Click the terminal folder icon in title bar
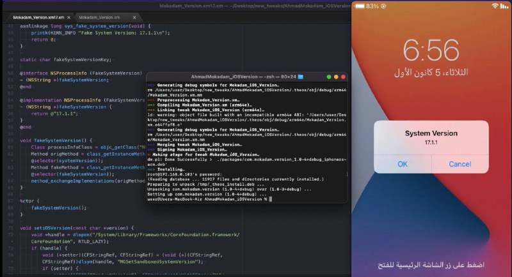512x277 pixels. (300, 77)
